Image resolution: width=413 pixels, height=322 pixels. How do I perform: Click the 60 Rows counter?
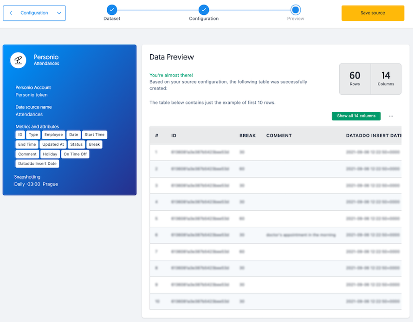[355, 79]
